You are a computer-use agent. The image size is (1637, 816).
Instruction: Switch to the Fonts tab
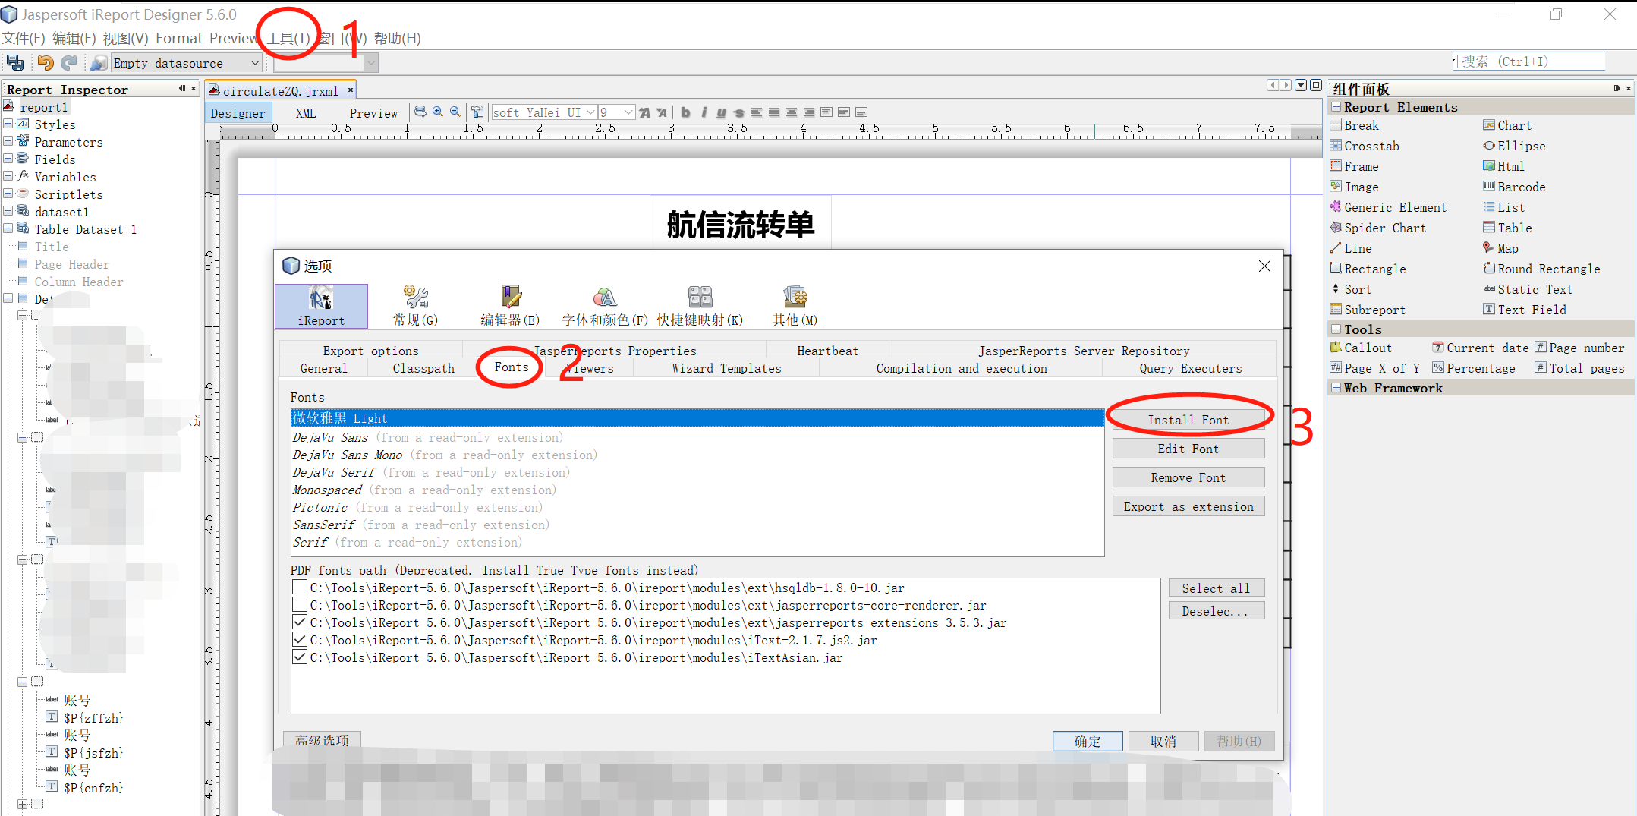point(512,367)
